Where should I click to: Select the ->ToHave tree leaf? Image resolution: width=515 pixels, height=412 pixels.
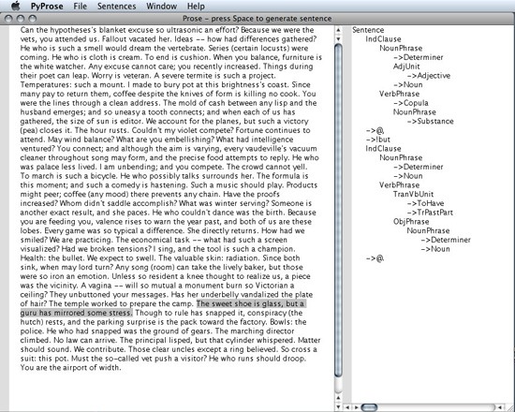pos(425,203)
